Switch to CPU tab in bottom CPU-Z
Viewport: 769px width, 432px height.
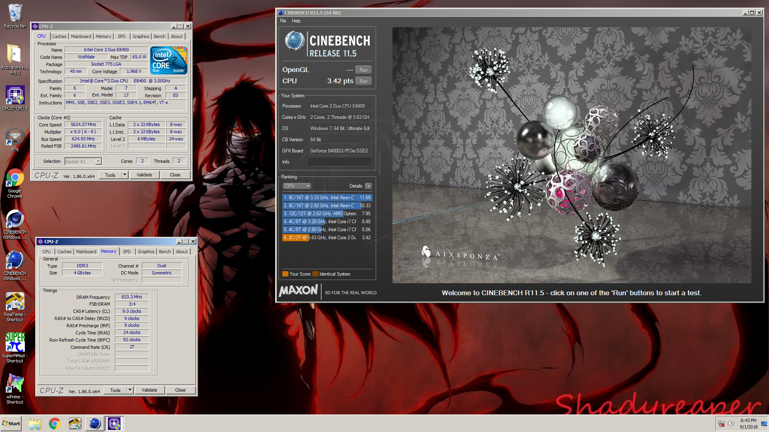tap(47, 252)
